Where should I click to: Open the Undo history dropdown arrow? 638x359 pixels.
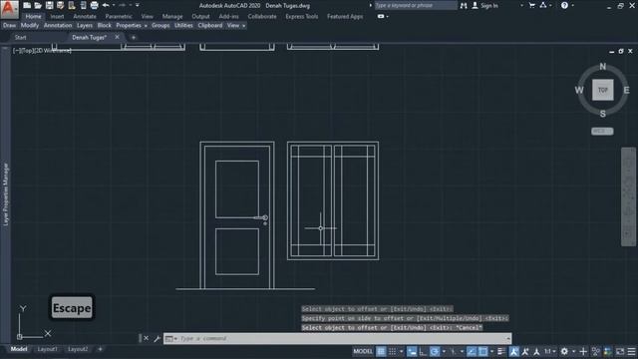pos(114,5)
